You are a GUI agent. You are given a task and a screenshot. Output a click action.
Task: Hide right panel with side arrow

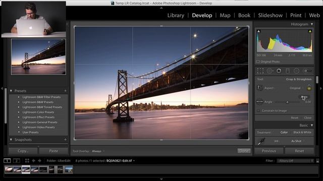pos(321,88)
